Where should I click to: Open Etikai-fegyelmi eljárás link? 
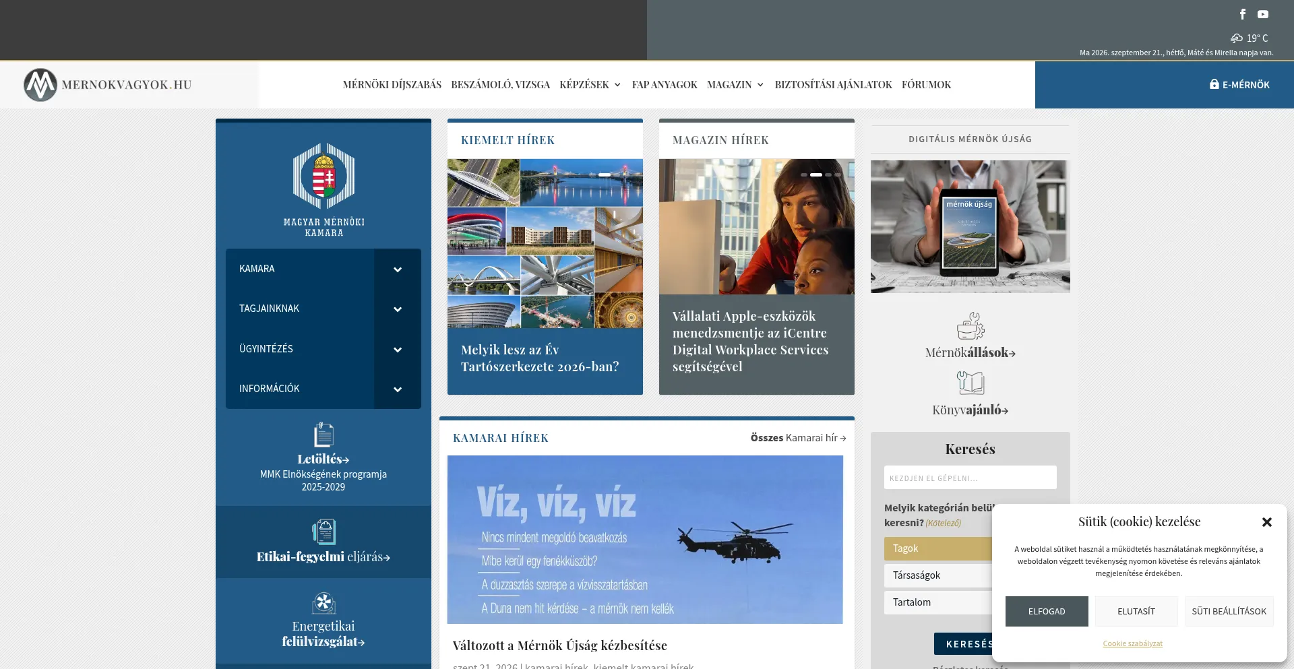click(323, 556)
